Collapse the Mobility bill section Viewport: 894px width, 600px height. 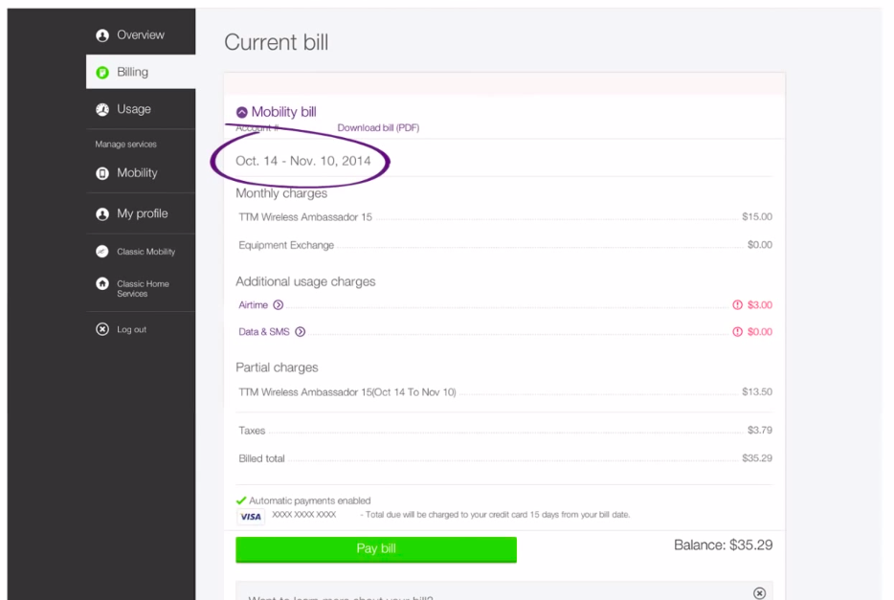pos(242,112)
